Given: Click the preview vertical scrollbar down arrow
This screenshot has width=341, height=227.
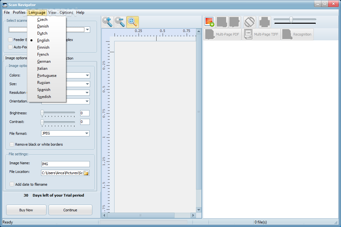Looking at the screenshot, I should click(x=199, y=210).
